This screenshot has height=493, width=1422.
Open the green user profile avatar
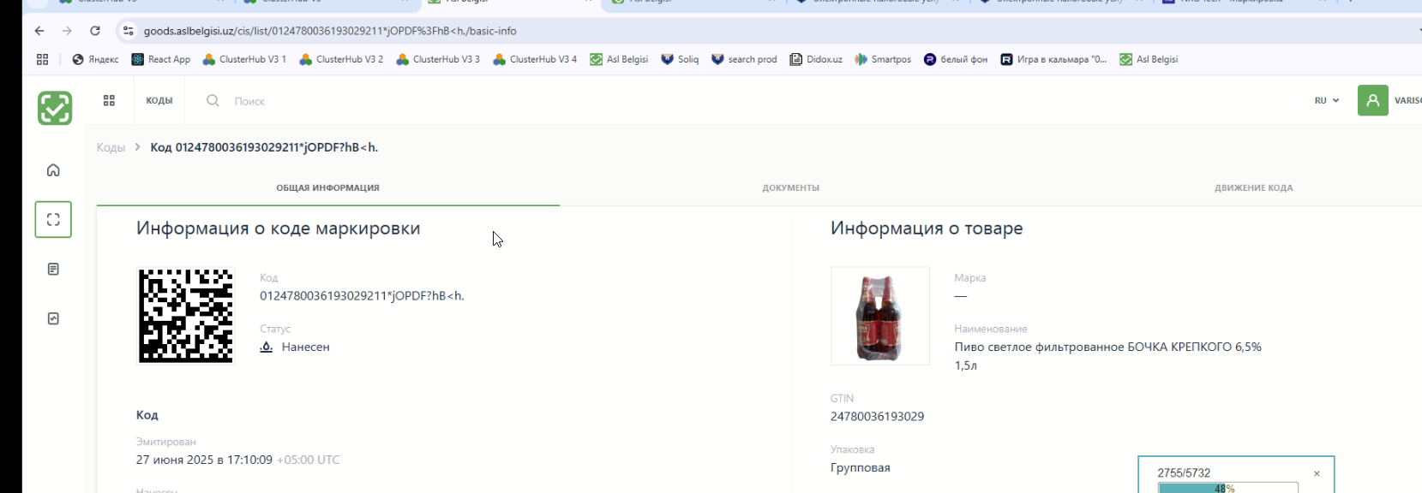coord(1372,100)
